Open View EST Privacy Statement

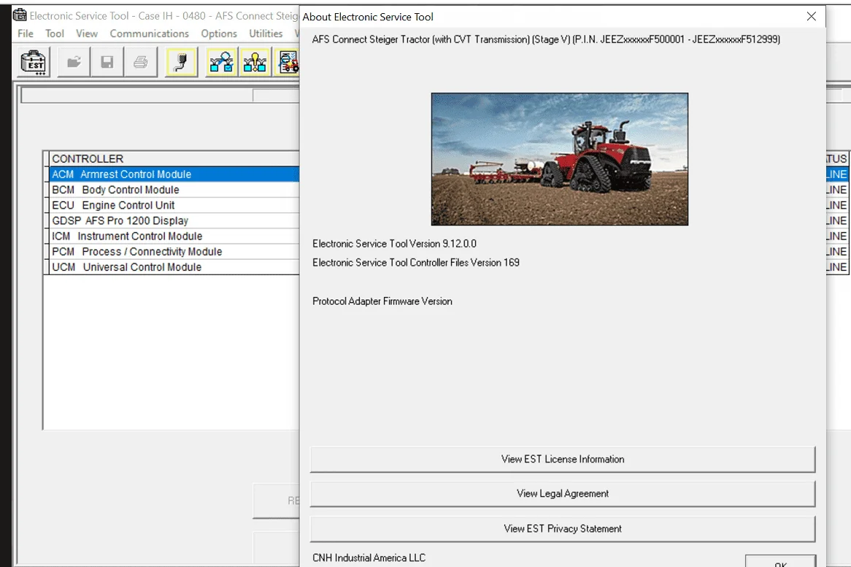pos(562,529)
